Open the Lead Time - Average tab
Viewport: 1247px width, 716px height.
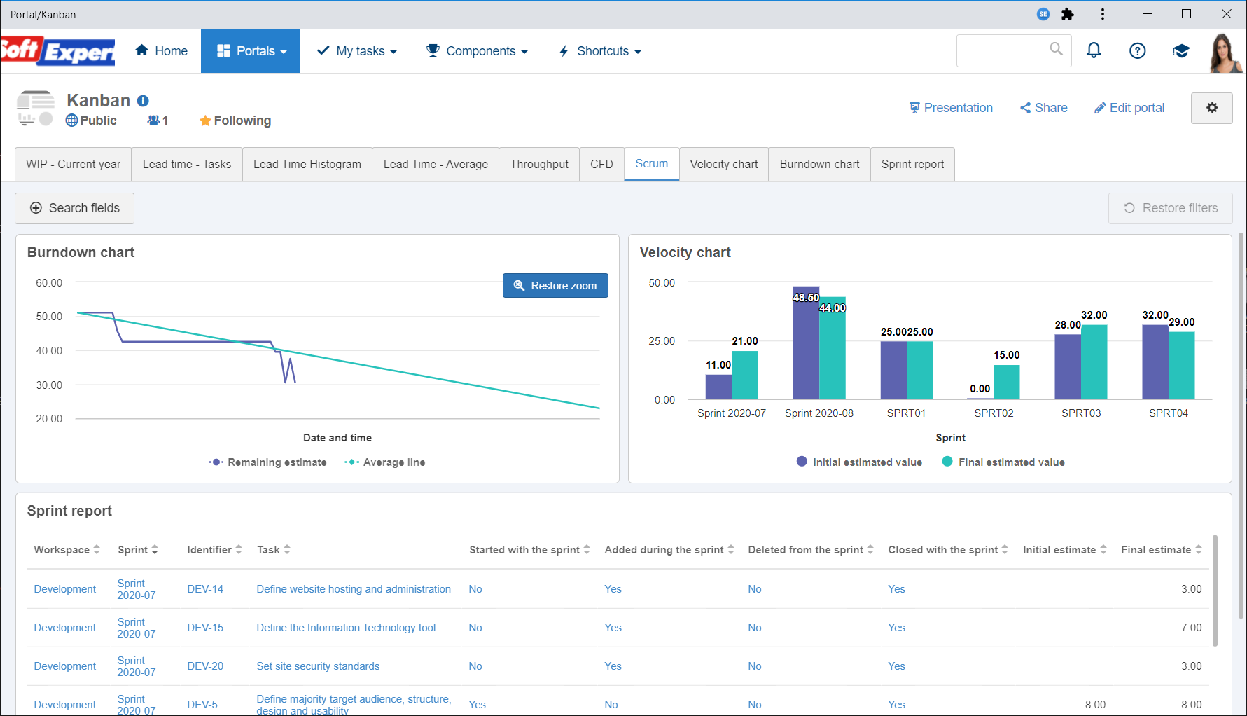pos(436,165)
